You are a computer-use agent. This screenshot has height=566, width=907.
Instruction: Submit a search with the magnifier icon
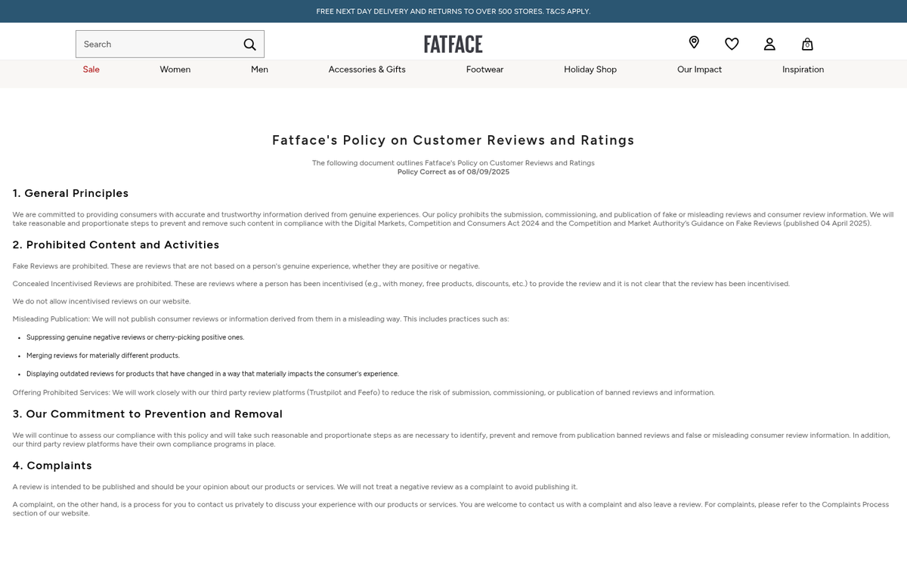click(249, 45)
